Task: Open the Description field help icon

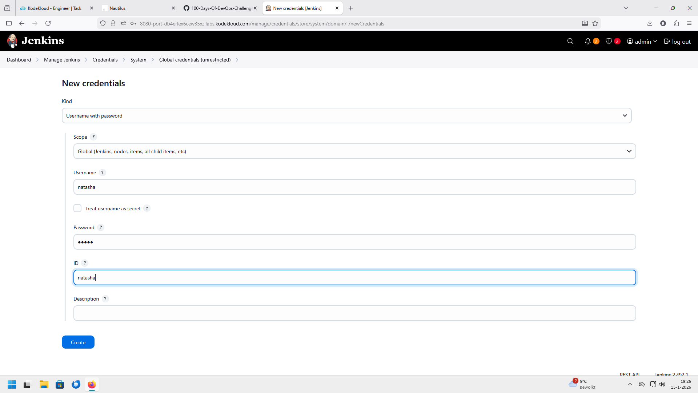Action: 105,299
